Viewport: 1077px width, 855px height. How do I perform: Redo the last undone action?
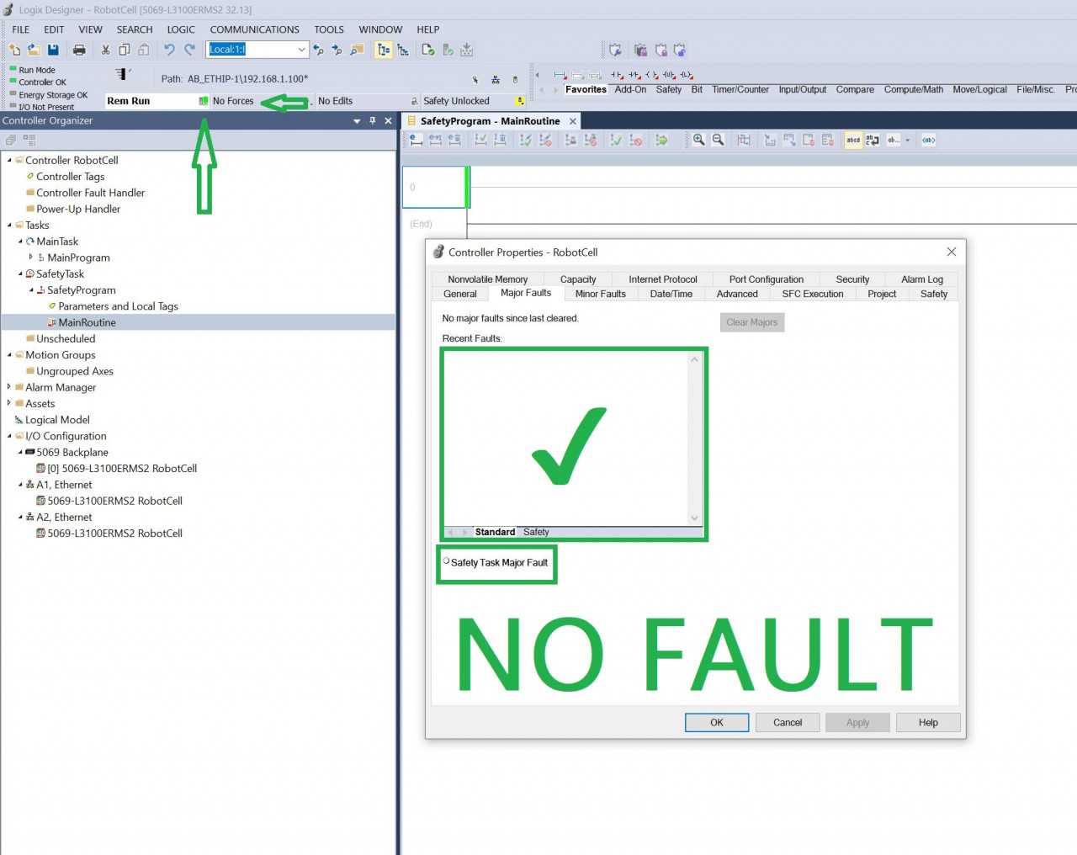(189, 50)
